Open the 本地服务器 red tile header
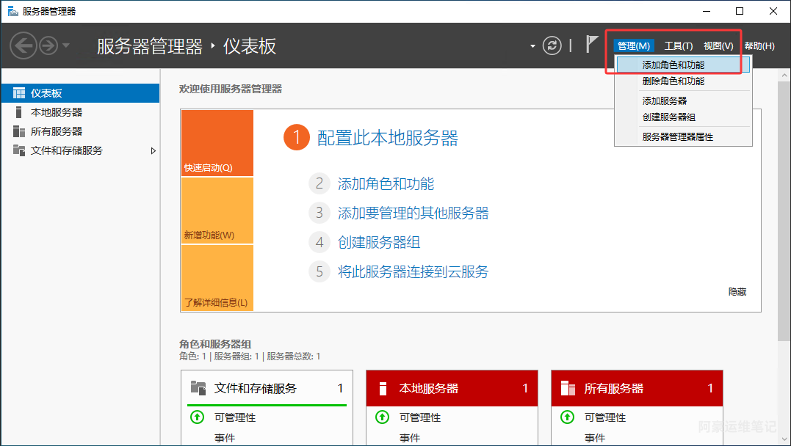The height and width of the screenshot is (446, 791). (452, 388)
